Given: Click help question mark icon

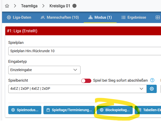Looking at the screenshot, I should [152, 80].
